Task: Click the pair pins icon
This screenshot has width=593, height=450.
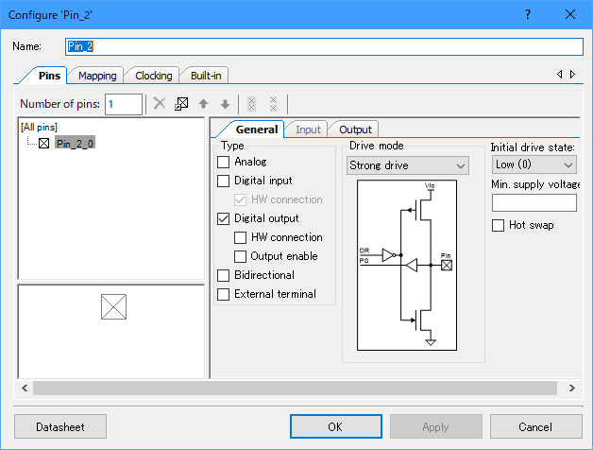Action: [251, 104]
